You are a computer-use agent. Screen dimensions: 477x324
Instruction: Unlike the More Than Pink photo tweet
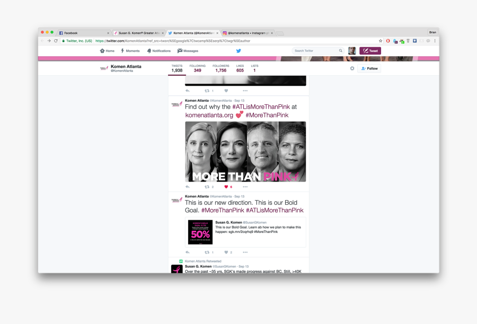[226, 187]
